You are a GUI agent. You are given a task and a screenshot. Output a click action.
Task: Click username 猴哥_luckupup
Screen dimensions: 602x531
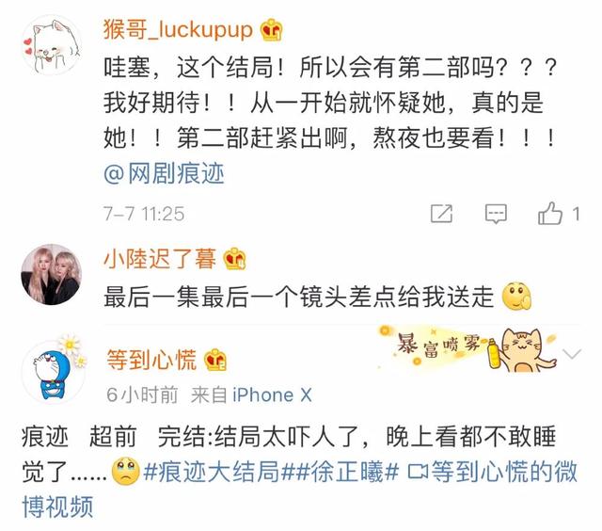tap(178, 29)
